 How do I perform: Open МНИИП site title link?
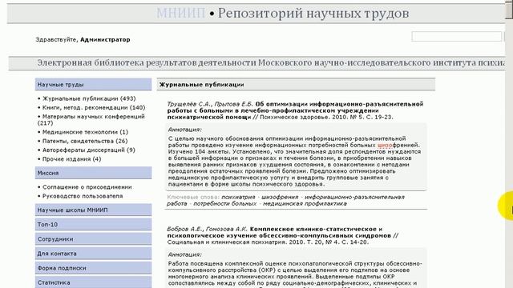tap(180, 14)
